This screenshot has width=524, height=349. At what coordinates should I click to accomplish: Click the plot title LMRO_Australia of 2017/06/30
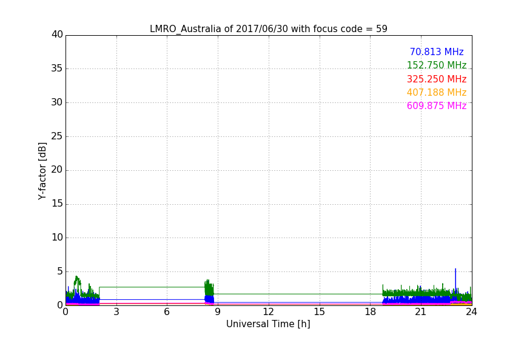(x=268, y=29)
